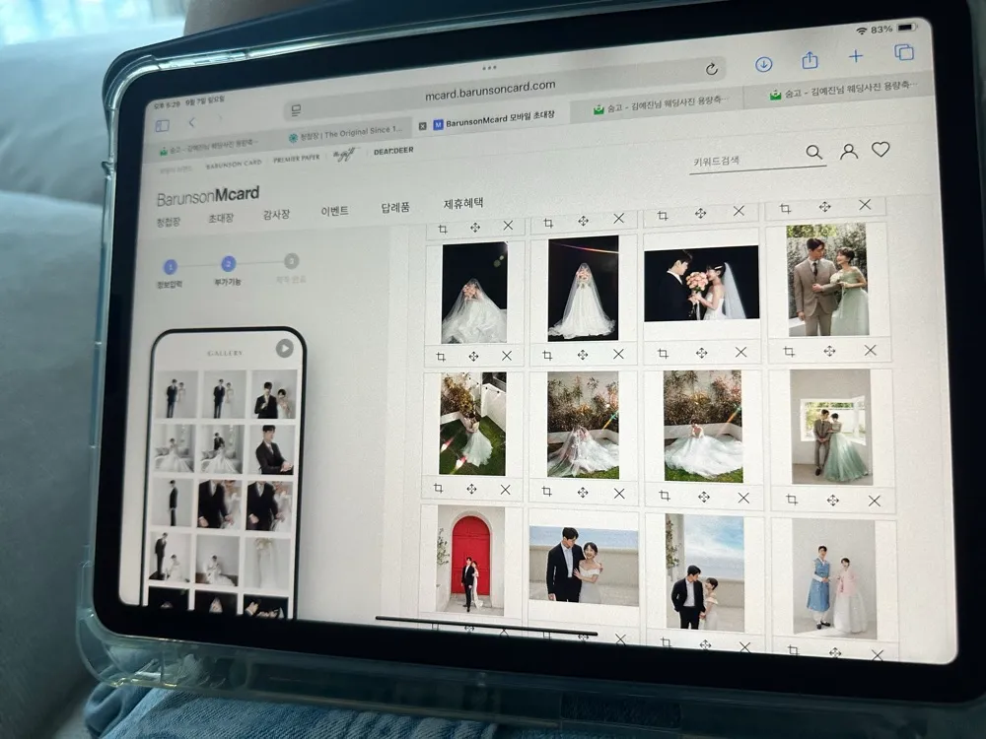Screen dimensions: 986x739
Task: Select the red door couple thumbnail
Action: click(x=471, y=559)
